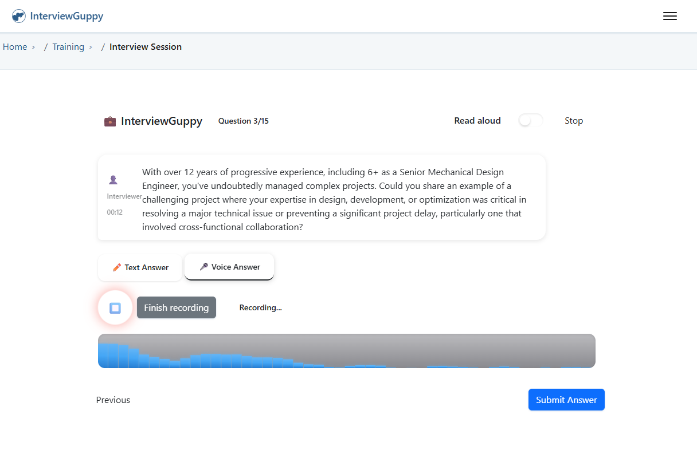Image resolution: width=697 pixels, height=466 pixels.
Task: Open the Home breadcrumb menu
Action: pos(15,46)
